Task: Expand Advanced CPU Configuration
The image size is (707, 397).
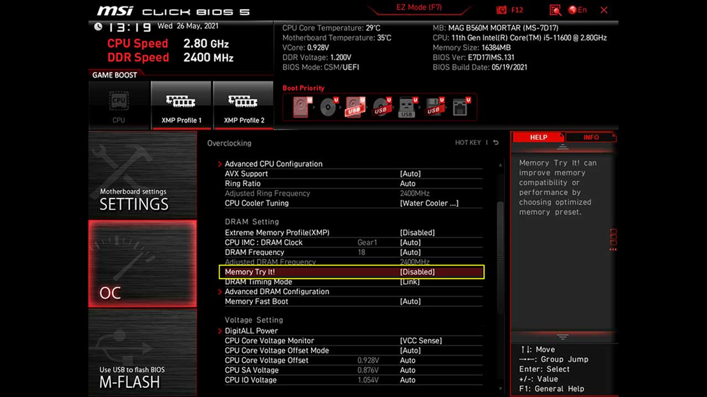Action: pos(273,164)
